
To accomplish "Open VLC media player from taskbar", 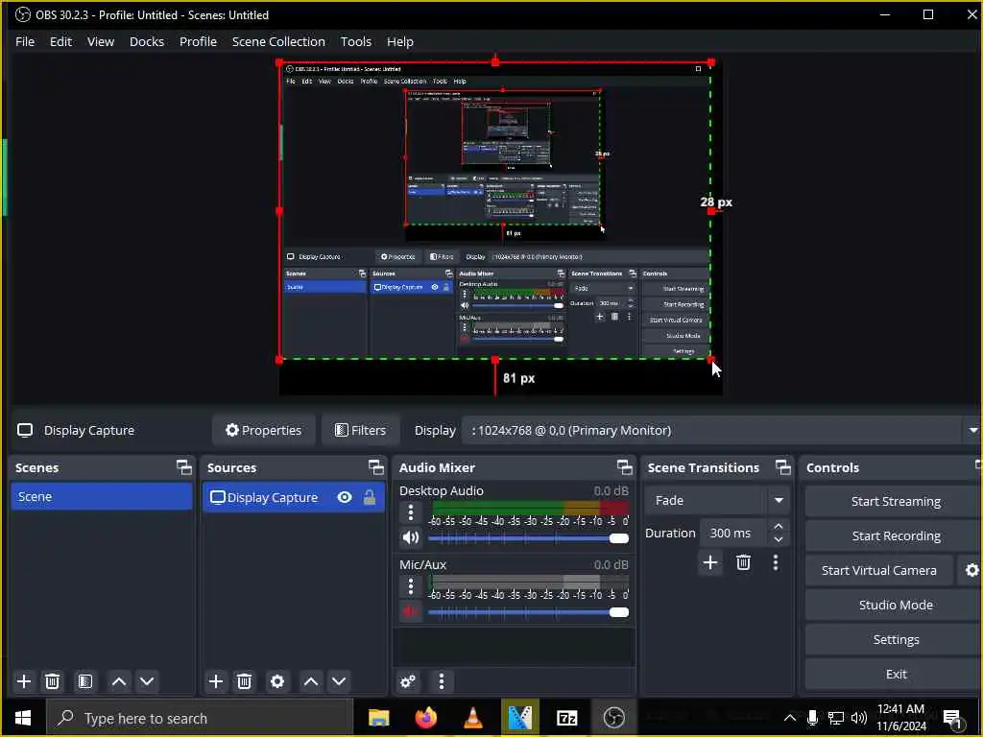I will [473, 718].
